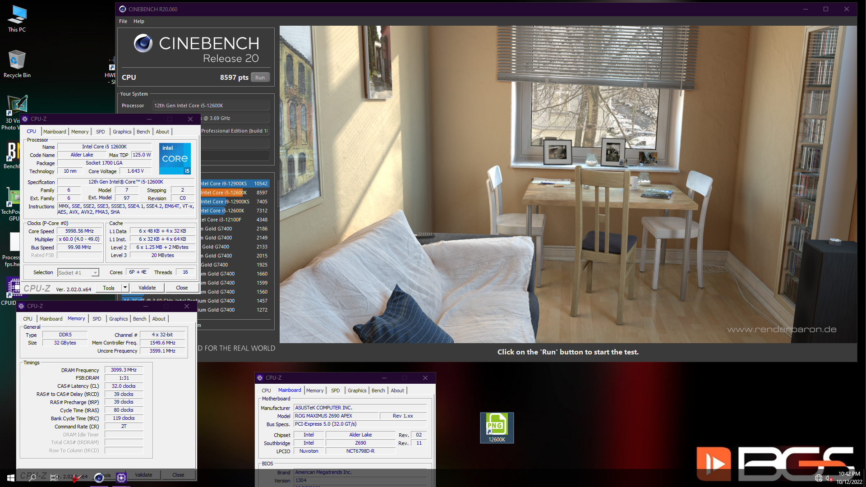The width and height of the screenshot is (866, 487).
Task: Click the DRAM Frequency 3099.3 MHz value
Action: tap(124, 370)
